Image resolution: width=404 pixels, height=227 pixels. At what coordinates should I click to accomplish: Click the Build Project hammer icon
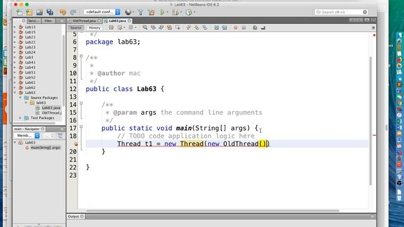(x=141, y=12)
